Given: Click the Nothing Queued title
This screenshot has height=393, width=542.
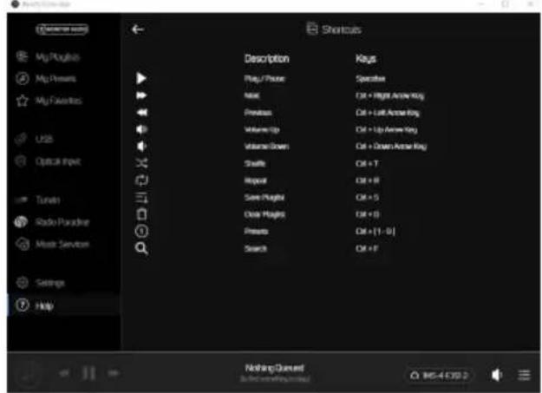Looking at the screenshot, I should (274, 368).
